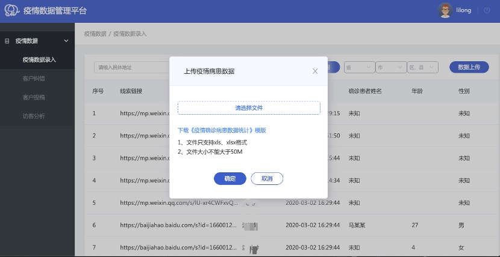Click 确诊患者姓名 column header
The height and width of the screenshot is (257, 500).
pos(365,91)
